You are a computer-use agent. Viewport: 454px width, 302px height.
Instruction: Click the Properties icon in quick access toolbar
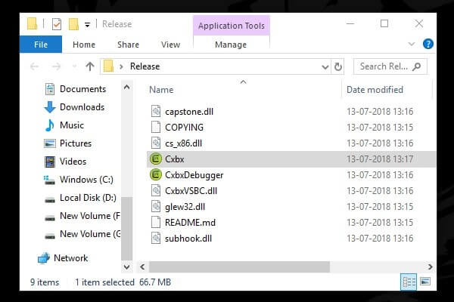point(57,24)
